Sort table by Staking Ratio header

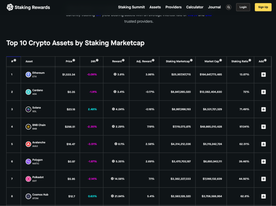pos(240,61)
